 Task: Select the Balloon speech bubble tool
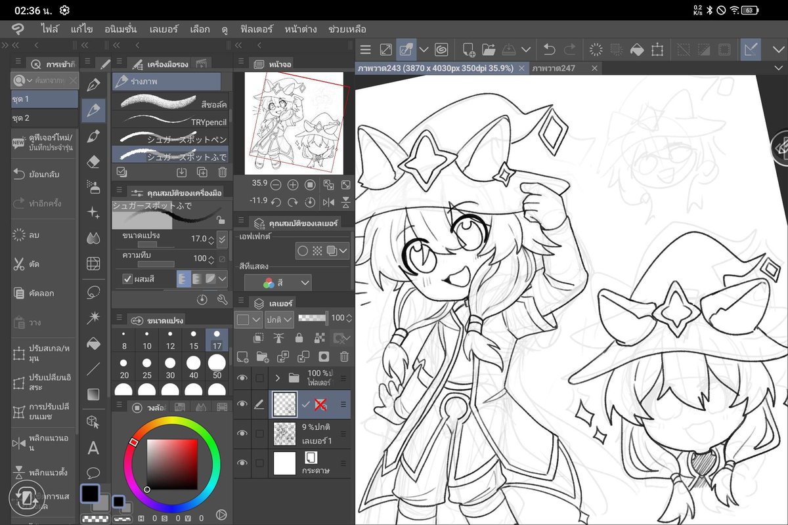click(93, 472)
